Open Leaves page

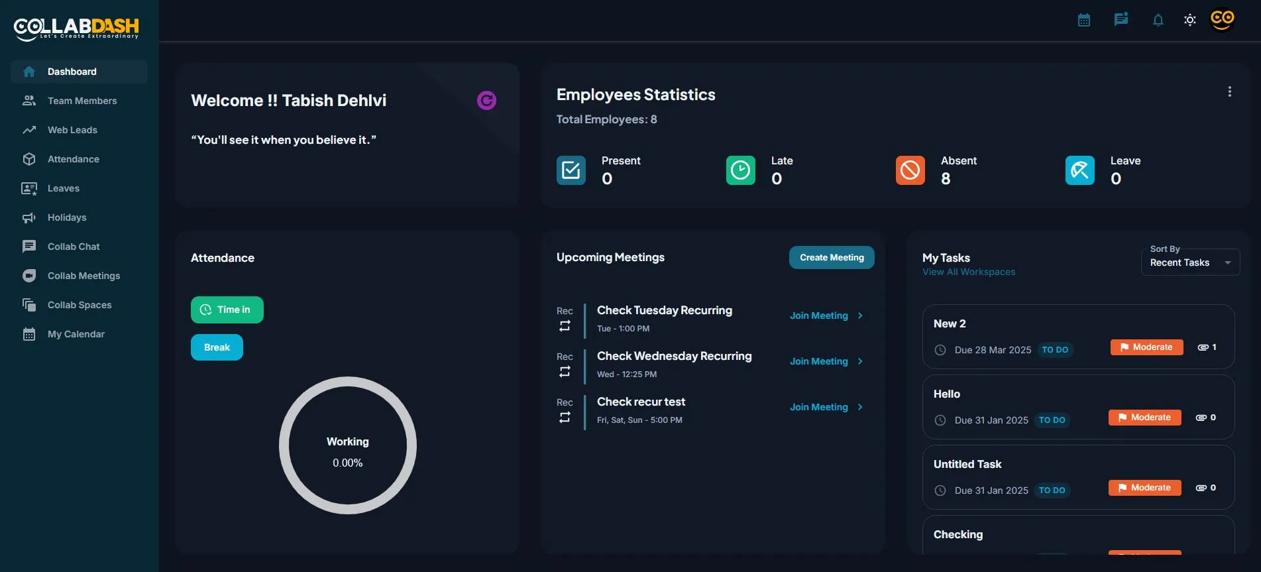(x=79, y=188)
